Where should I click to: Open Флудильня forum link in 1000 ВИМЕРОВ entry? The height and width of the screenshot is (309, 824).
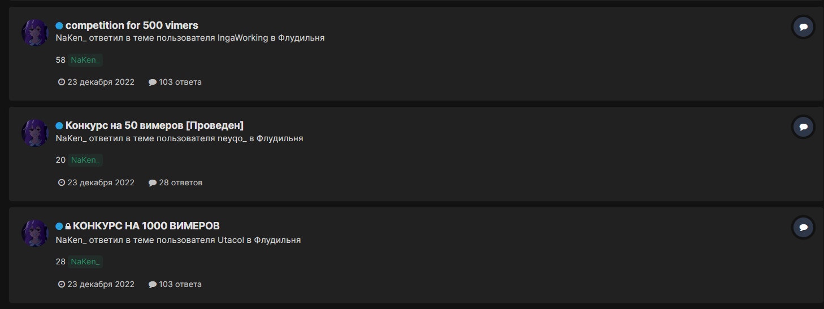coord(277,240)
